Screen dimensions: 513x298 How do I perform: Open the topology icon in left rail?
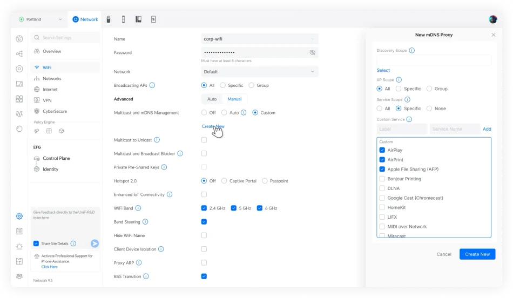(x=19, y=53)
